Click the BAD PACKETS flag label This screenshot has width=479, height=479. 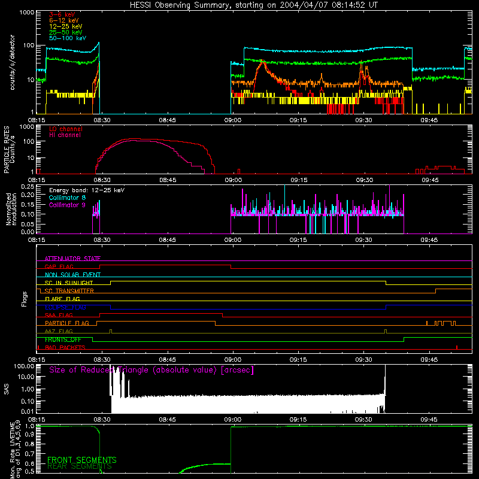65,347
